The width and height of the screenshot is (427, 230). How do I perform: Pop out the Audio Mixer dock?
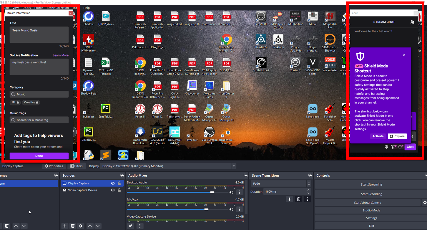(245, 176)
